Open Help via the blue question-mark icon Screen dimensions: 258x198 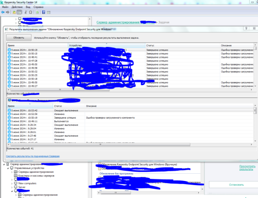[x=44, y=12]
